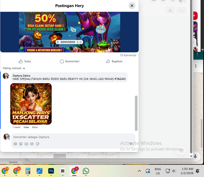The image size is (204, 177).
Task: Open Calculator from the taskbar
Action: click(28, 171)
